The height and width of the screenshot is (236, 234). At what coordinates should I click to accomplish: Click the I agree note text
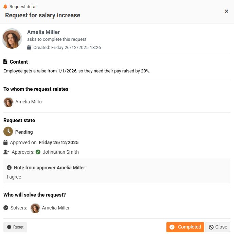pos(14,177)
